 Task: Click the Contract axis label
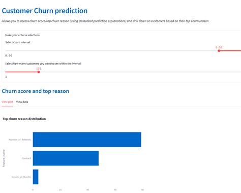click(26, 158)
